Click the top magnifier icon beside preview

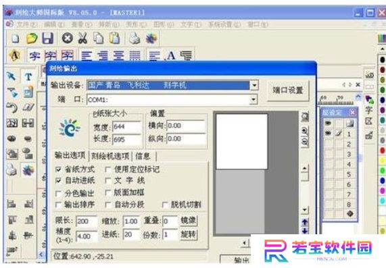pos(305,117)
